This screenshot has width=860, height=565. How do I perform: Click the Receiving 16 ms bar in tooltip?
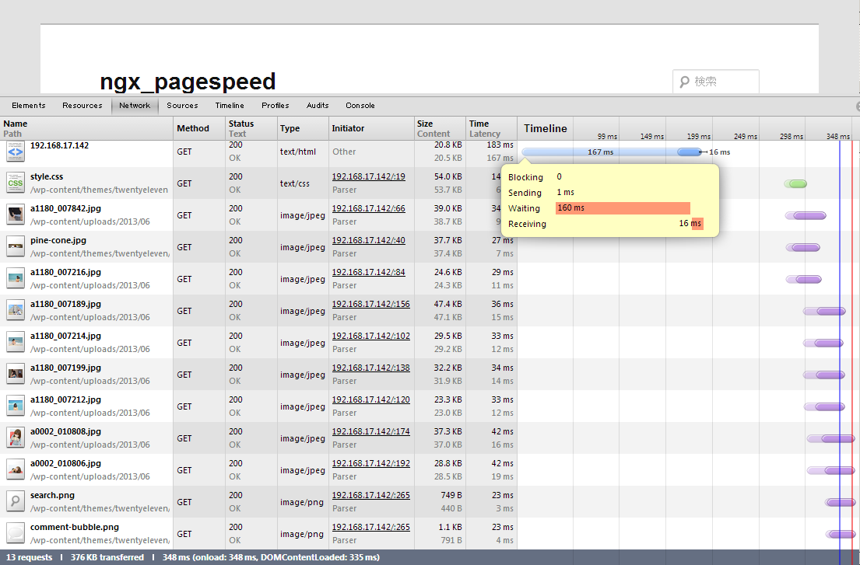tap(697, 223)
